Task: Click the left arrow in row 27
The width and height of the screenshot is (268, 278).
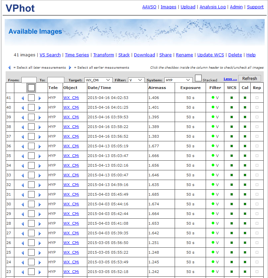Action: coord(23,234)
